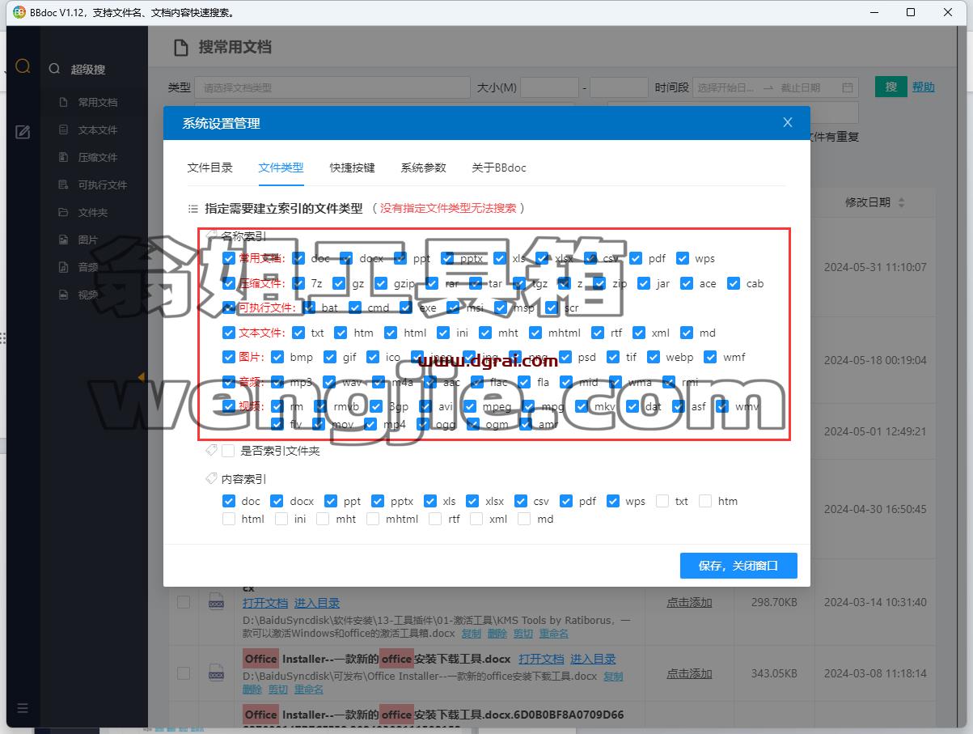This screenshot has height=734, width=973.
Task: Open the hamburger menu at bottom left
Action: click(23, 708)
